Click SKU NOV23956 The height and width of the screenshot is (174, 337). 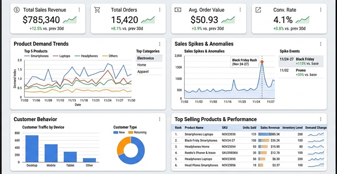[229, 165]
